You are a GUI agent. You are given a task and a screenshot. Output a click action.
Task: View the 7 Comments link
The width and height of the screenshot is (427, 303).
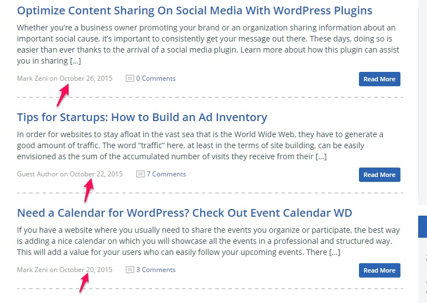point(166,174)
